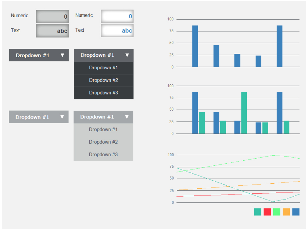Select Dropdown #2 from the dark expanded list
307x231 pixels.
tap(103, 80)
